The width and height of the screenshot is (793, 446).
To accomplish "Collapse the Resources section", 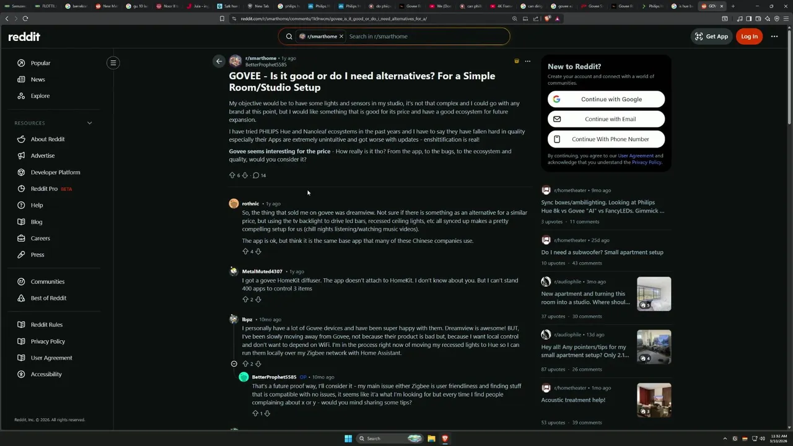I will [x=89, y=123].
